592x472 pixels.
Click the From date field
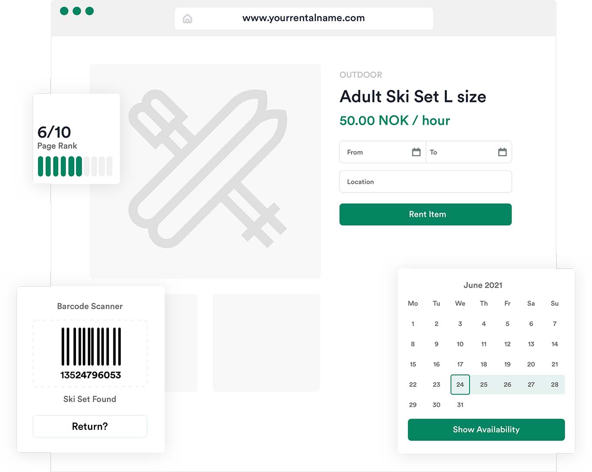click(383, 152)
